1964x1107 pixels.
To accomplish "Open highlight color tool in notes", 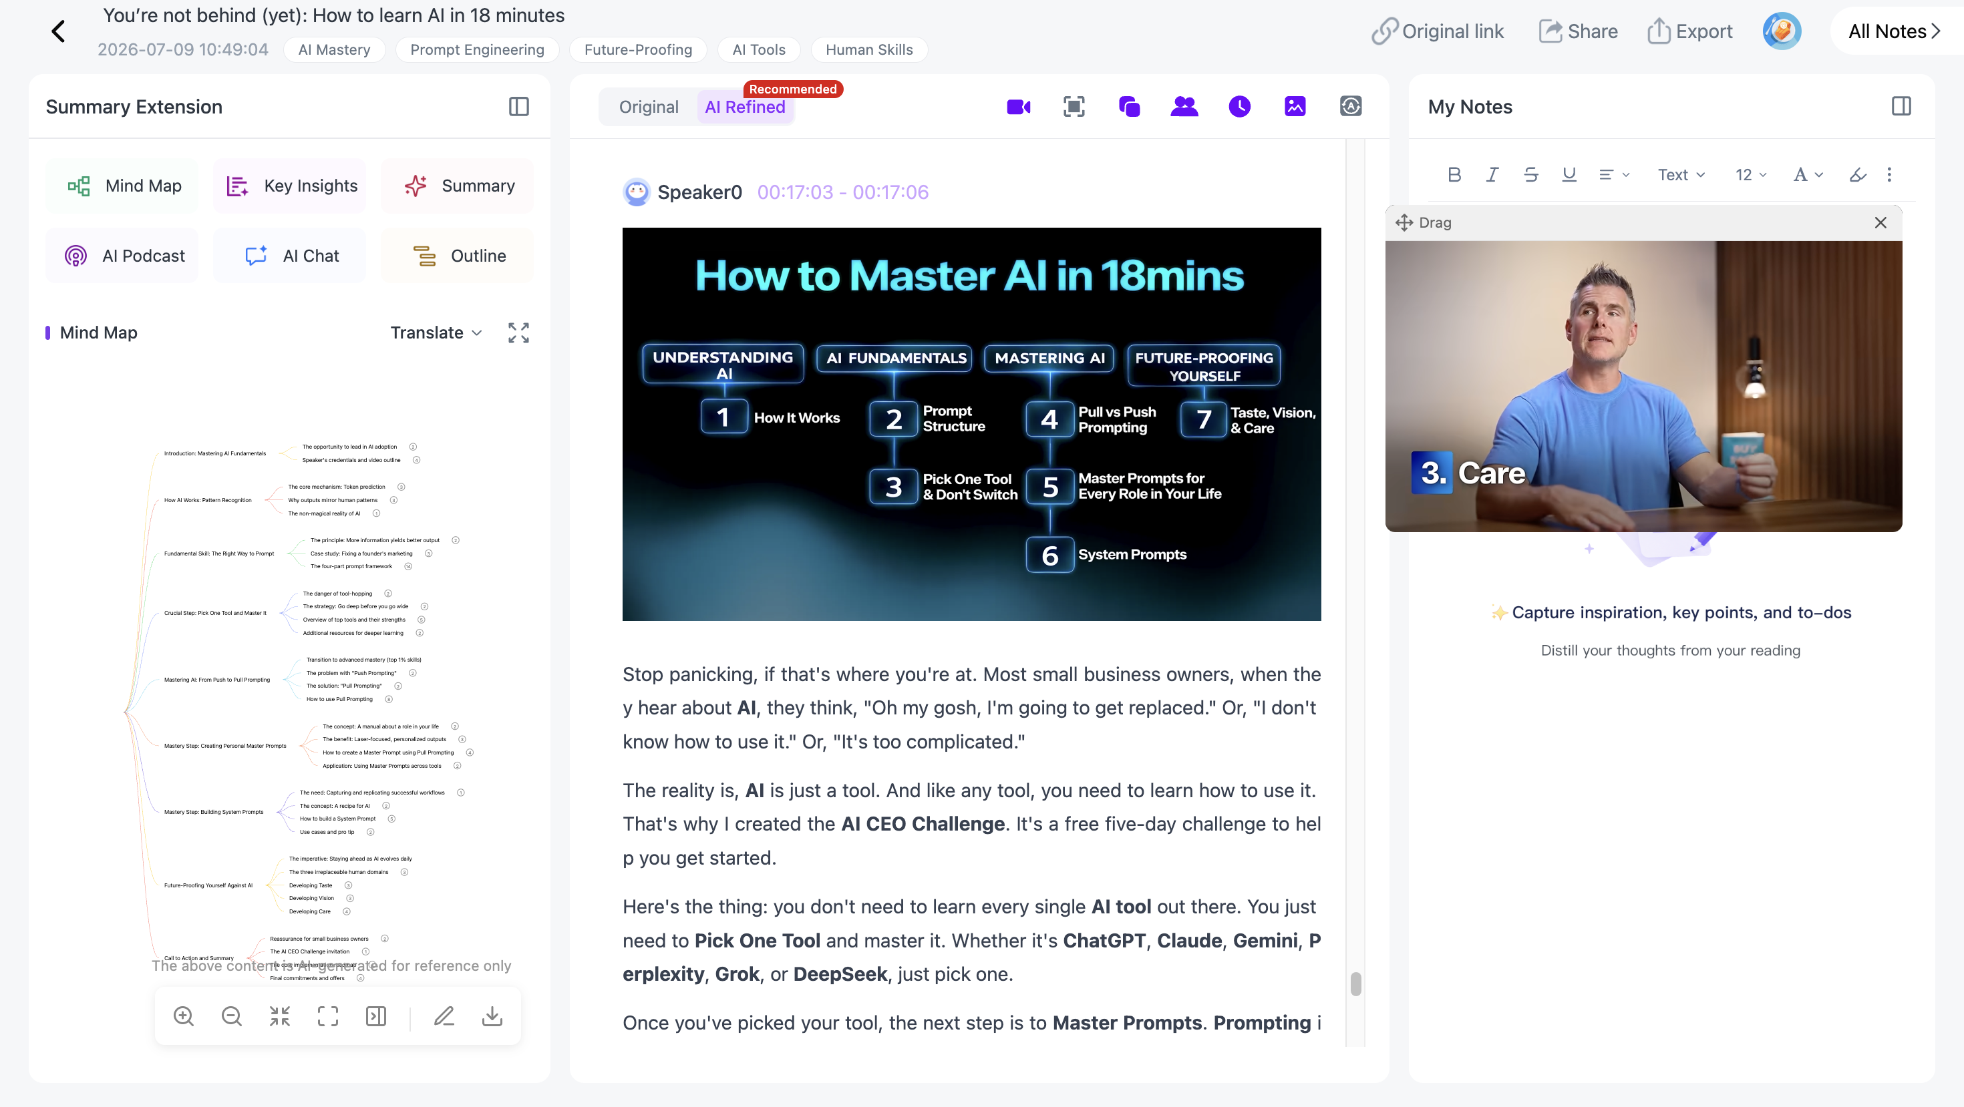I will pos(1857,174).
